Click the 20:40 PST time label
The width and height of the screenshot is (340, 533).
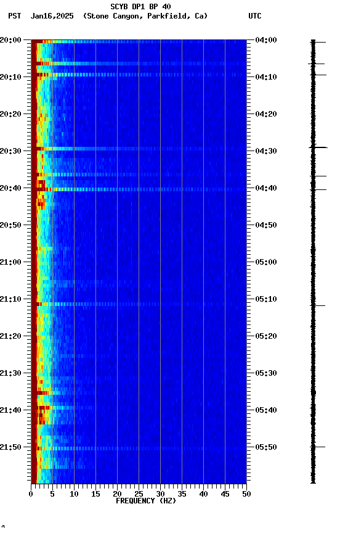(10, 188)
